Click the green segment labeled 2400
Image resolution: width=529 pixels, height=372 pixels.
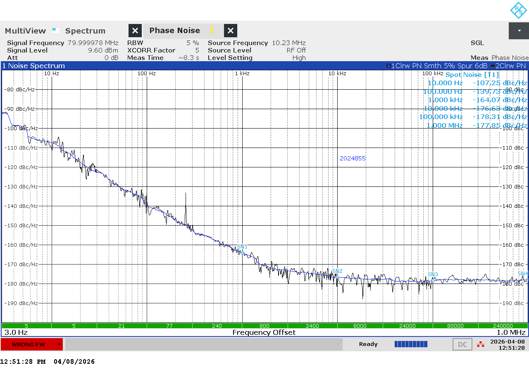pos(312,326)
